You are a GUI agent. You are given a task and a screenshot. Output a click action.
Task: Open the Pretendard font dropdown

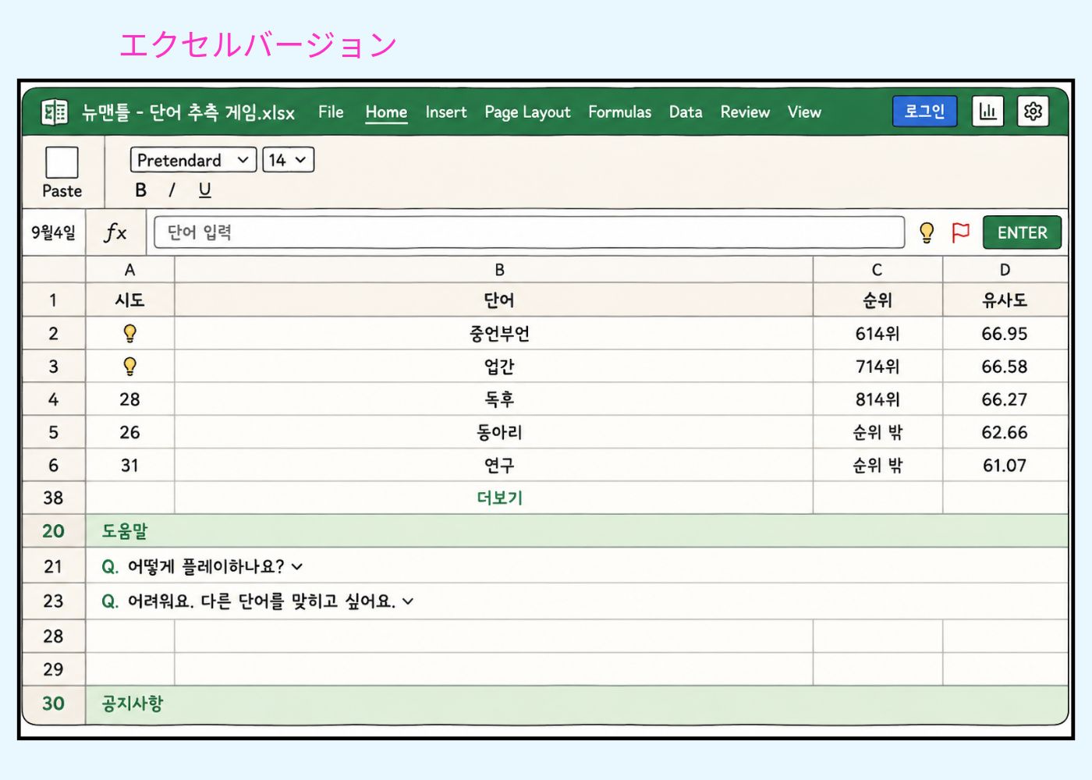193,160
